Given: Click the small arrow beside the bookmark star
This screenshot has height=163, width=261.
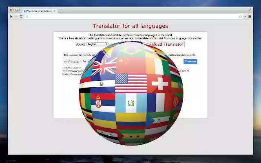Looking at the screenshot, I should [x=245, y=16].
